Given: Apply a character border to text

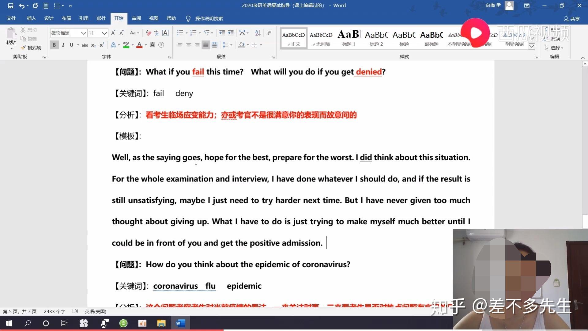Looking at the screenshot, I should (165, 33).
